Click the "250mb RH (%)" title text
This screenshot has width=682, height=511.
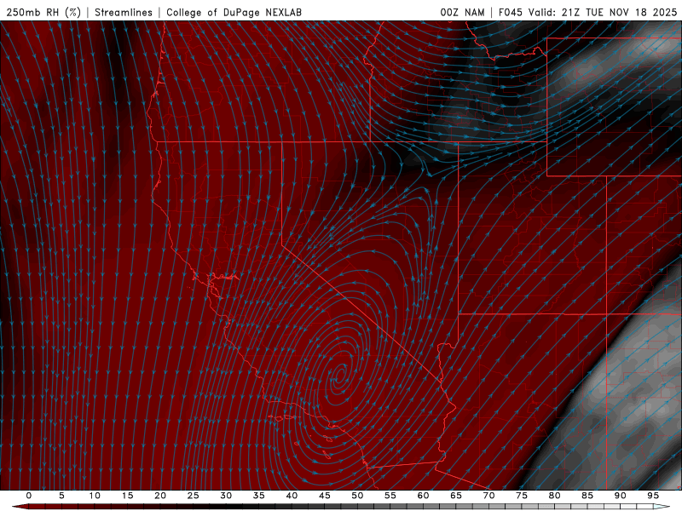tap(43, 12)
